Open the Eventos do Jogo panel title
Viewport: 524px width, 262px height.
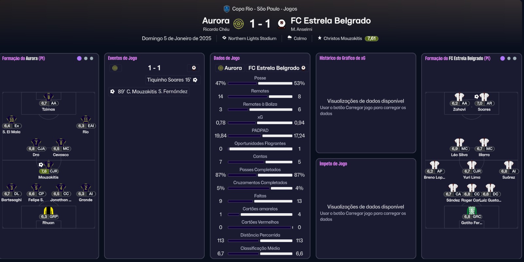click(122, 58)
